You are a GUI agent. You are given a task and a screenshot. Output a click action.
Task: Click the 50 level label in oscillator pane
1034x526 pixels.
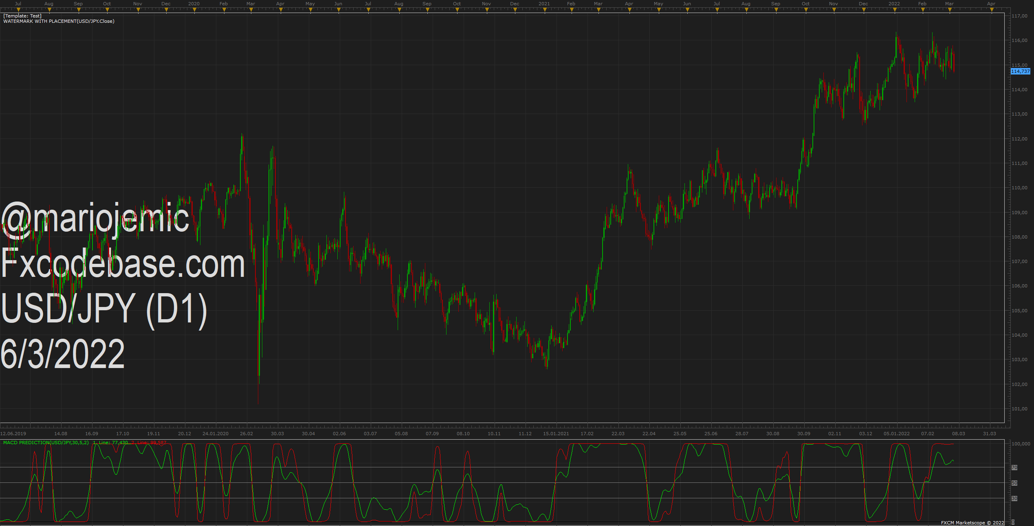[1014, 483]
